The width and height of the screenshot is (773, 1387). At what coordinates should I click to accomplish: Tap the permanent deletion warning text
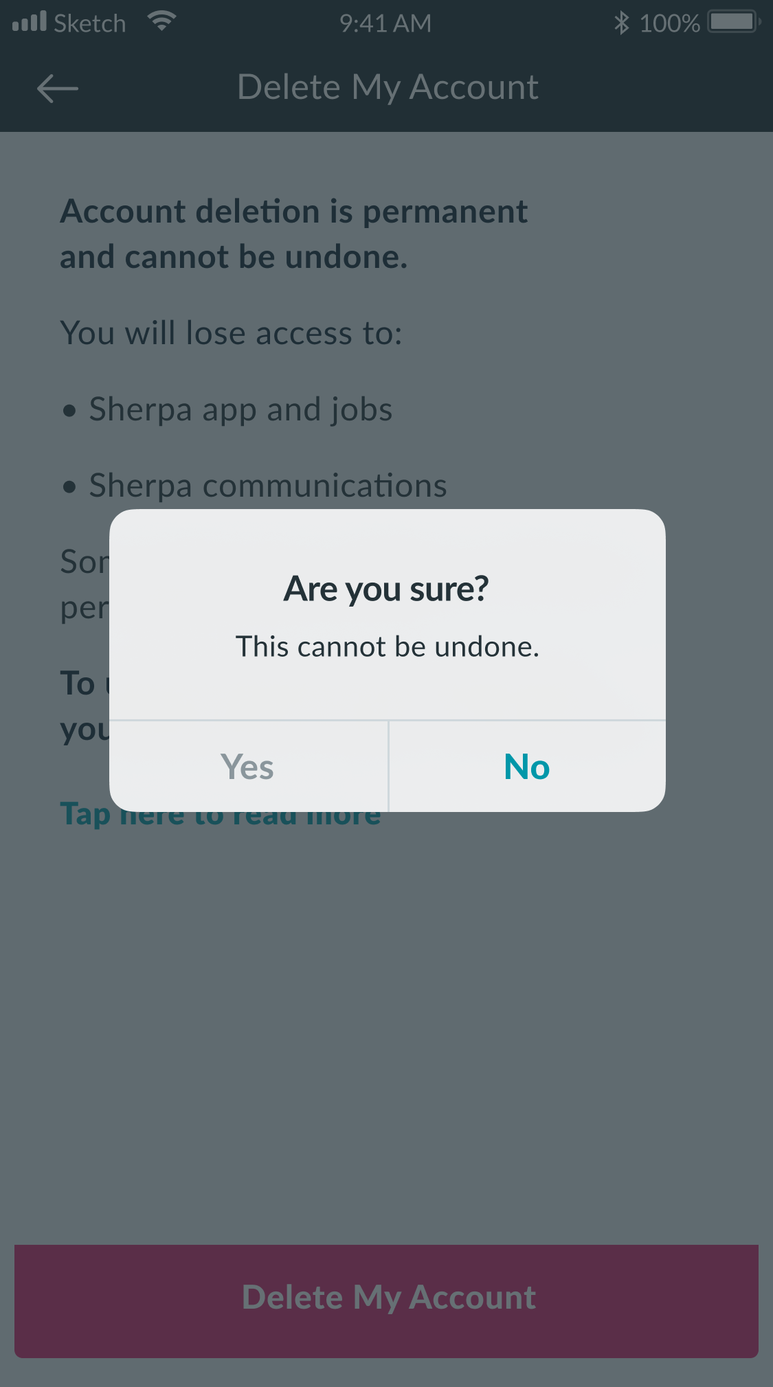click(293, 234)
